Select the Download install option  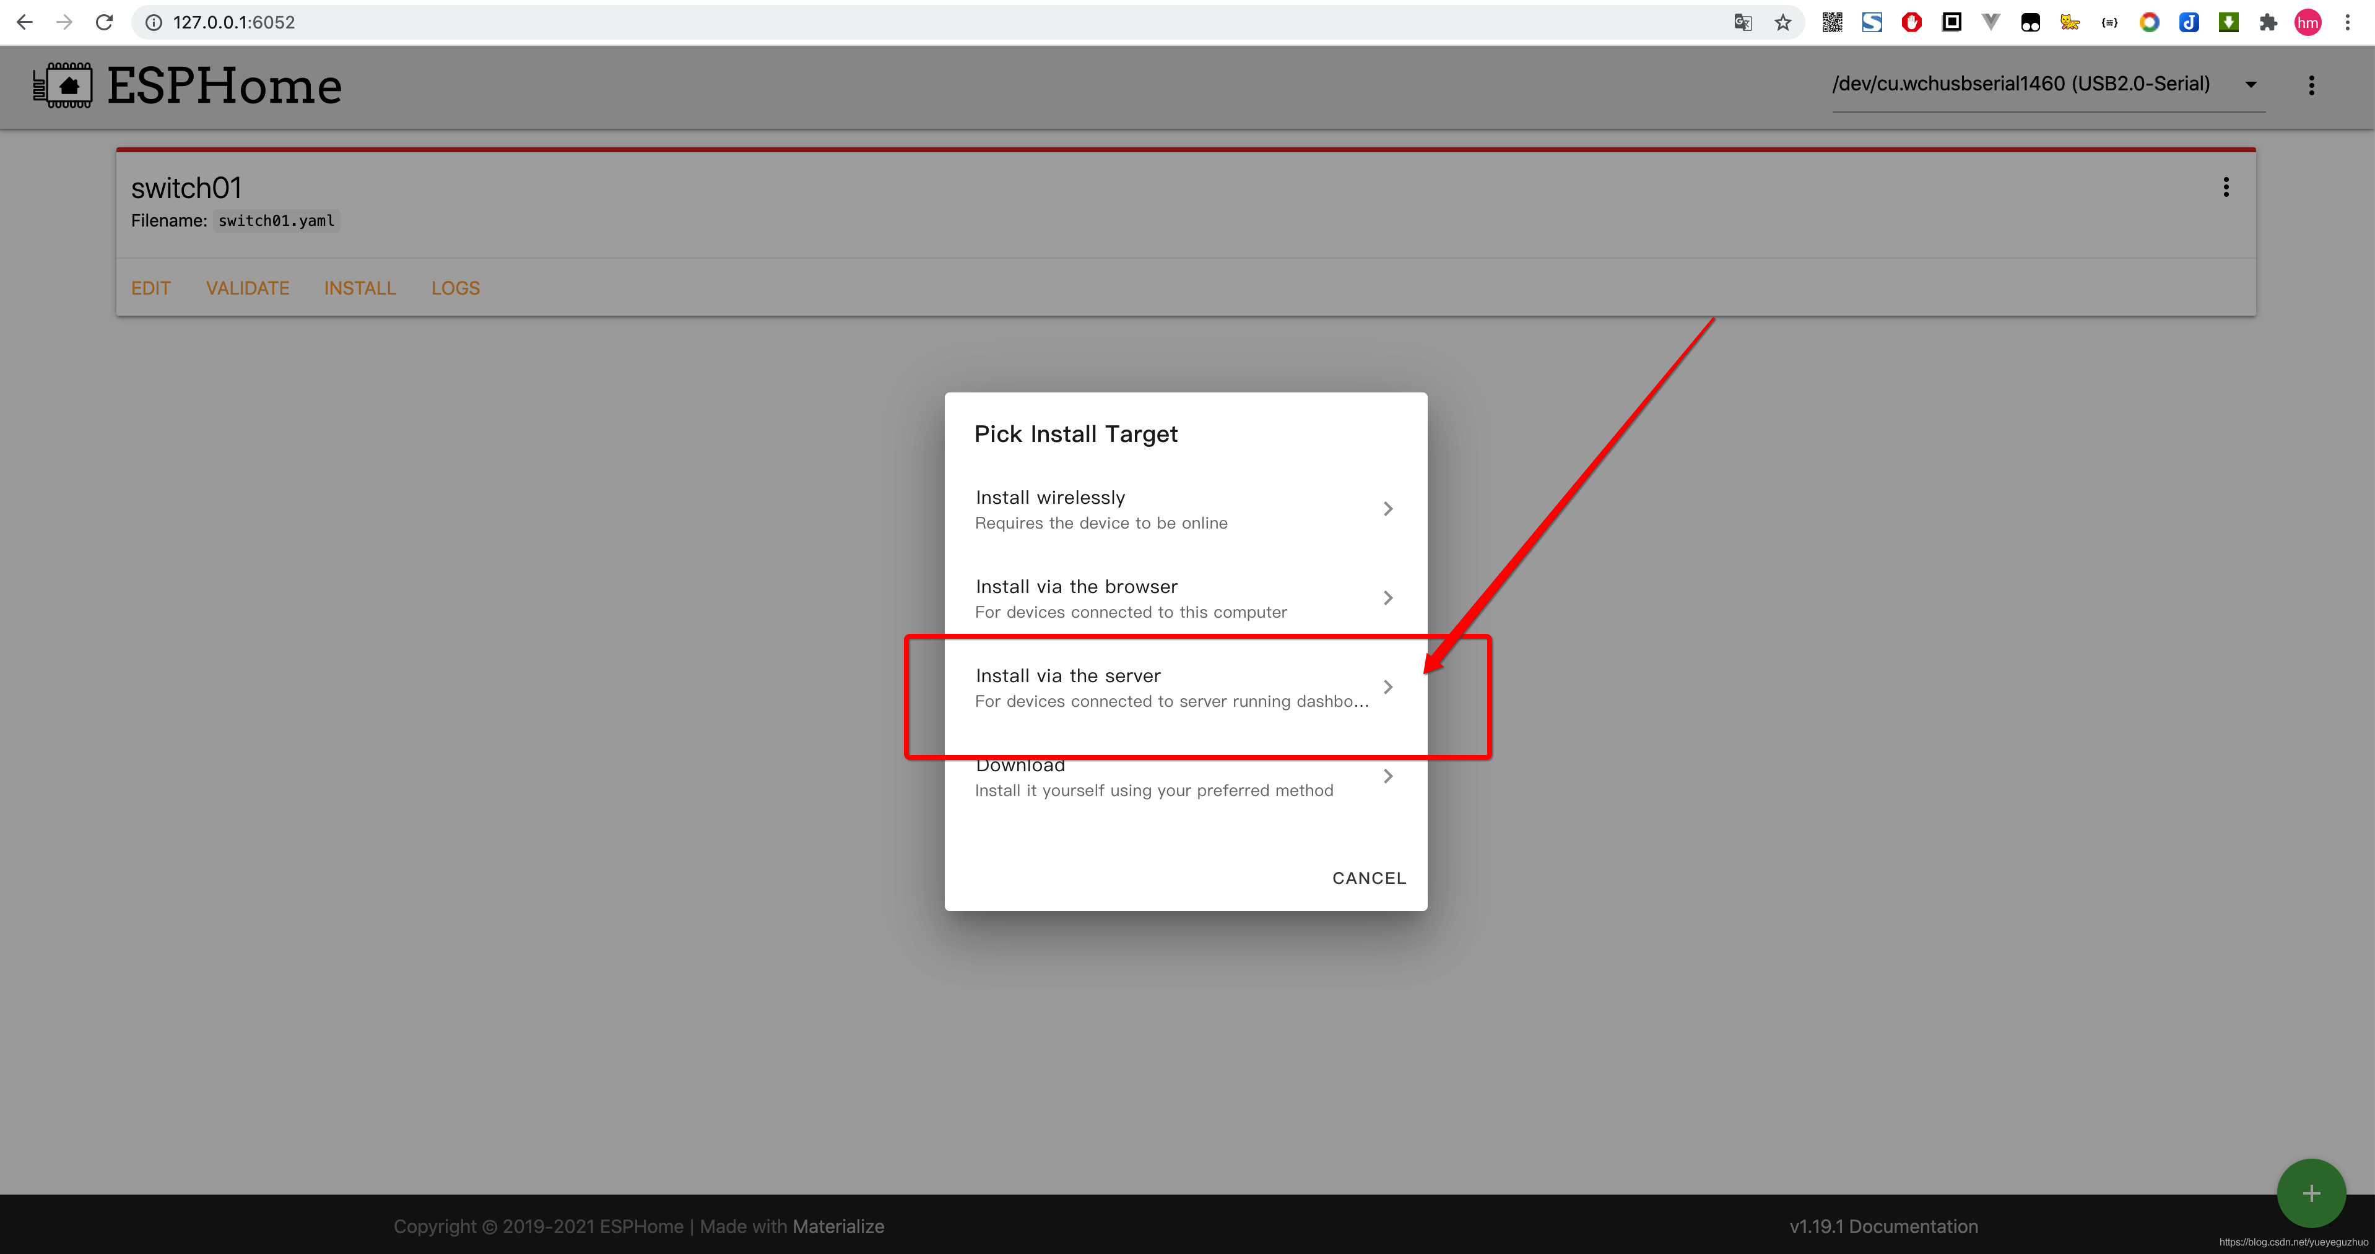click(1184, 777)
